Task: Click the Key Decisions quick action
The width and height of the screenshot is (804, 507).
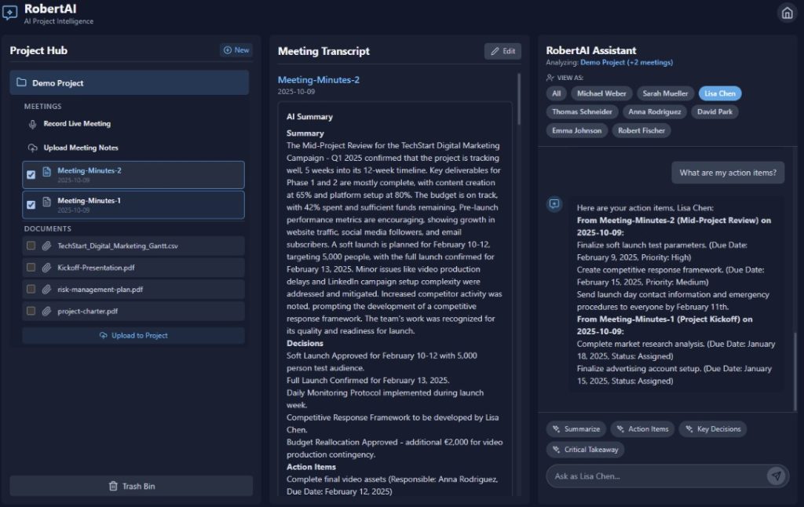Action: coord(713,429)
